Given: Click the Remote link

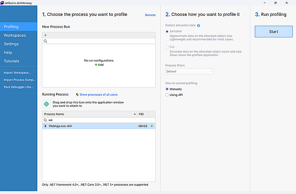Looking at the screenshot, I should pyautogui.click(x=150, y=15).
